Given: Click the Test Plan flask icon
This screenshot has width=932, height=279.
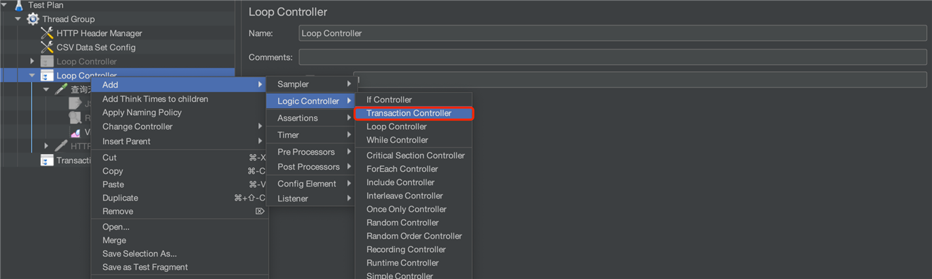Looking at the screenshot, I should [x=19, y=5].
